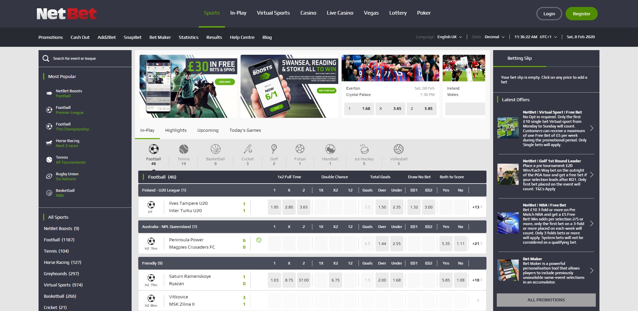Open Virtual Sports in top navigation
638x311 pixels.
(x=273, y=13)
